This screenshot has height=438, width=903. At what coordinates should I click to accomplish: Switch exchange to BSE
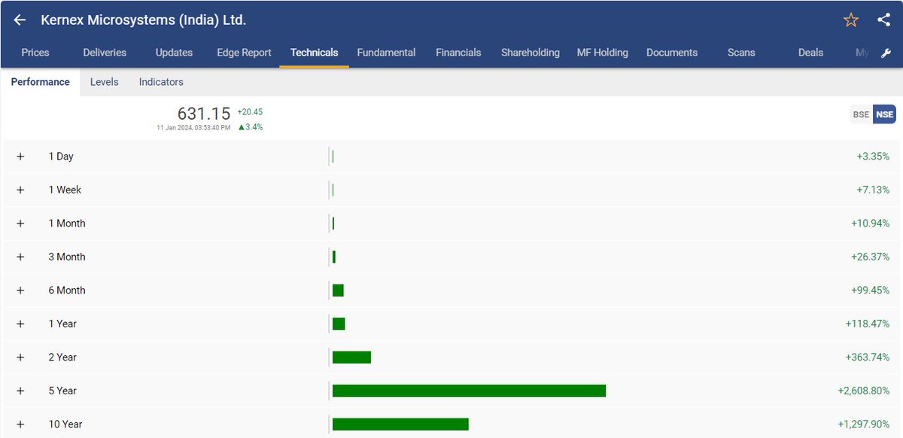[861, 115]
